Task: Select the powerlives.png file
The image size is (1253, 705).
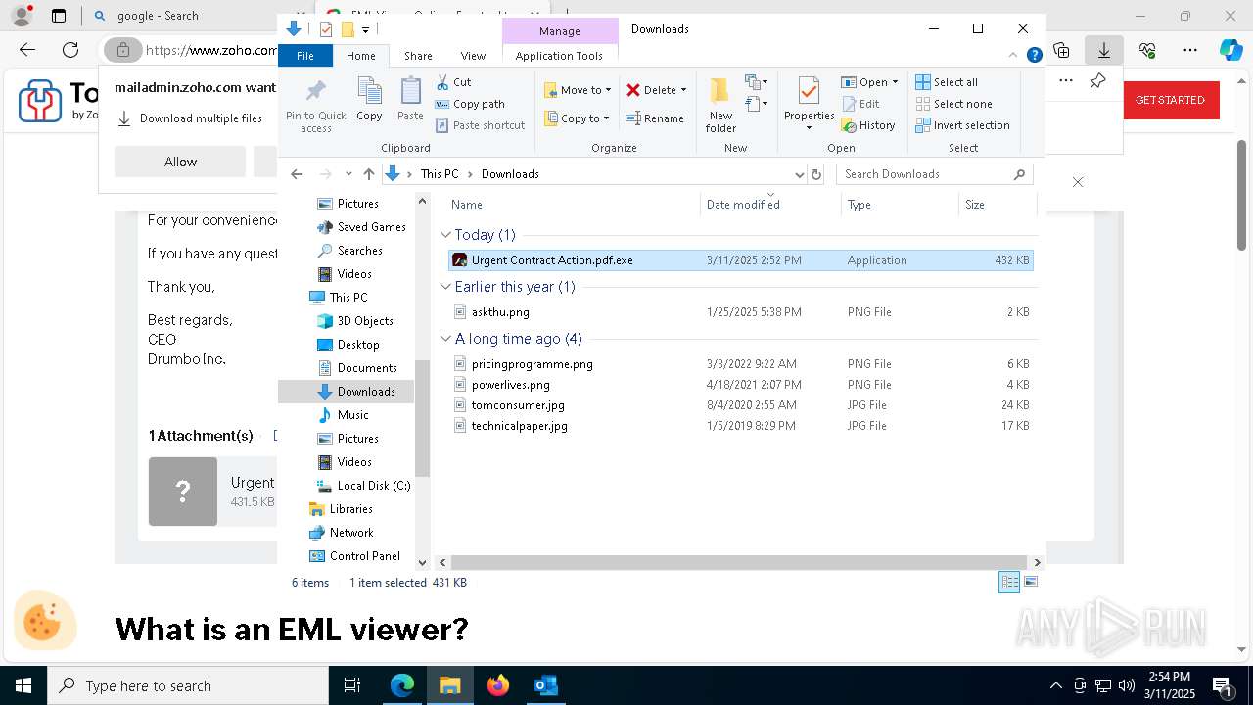Action: click(740, 385)
